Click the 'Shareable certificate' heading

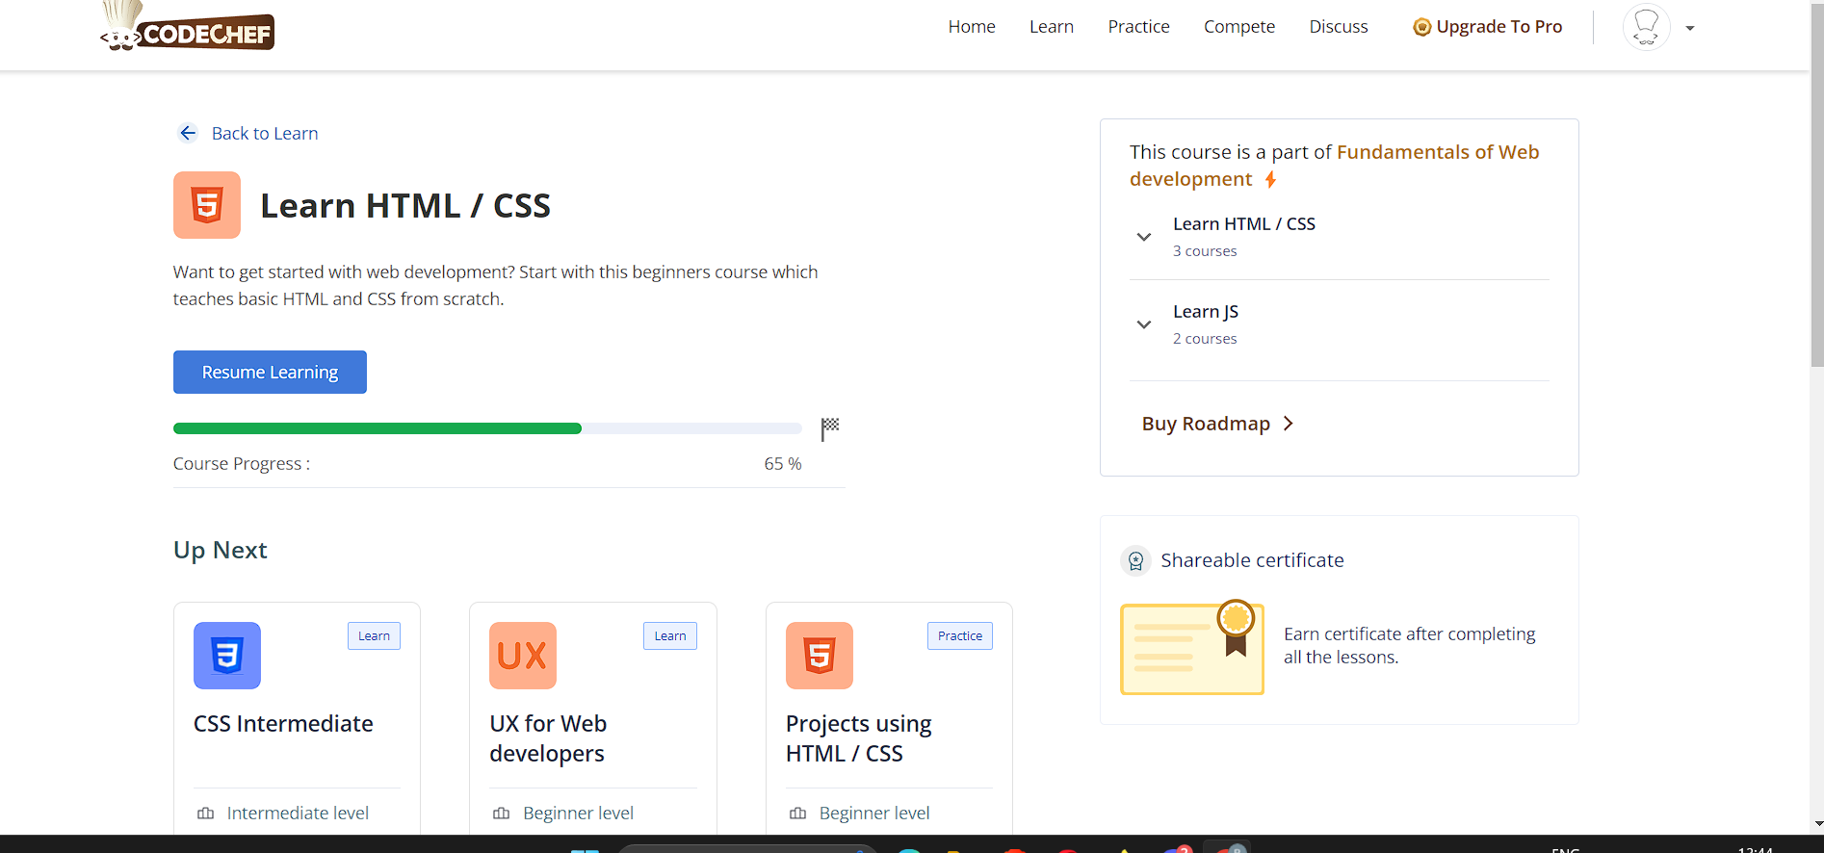click(1252, 560)
